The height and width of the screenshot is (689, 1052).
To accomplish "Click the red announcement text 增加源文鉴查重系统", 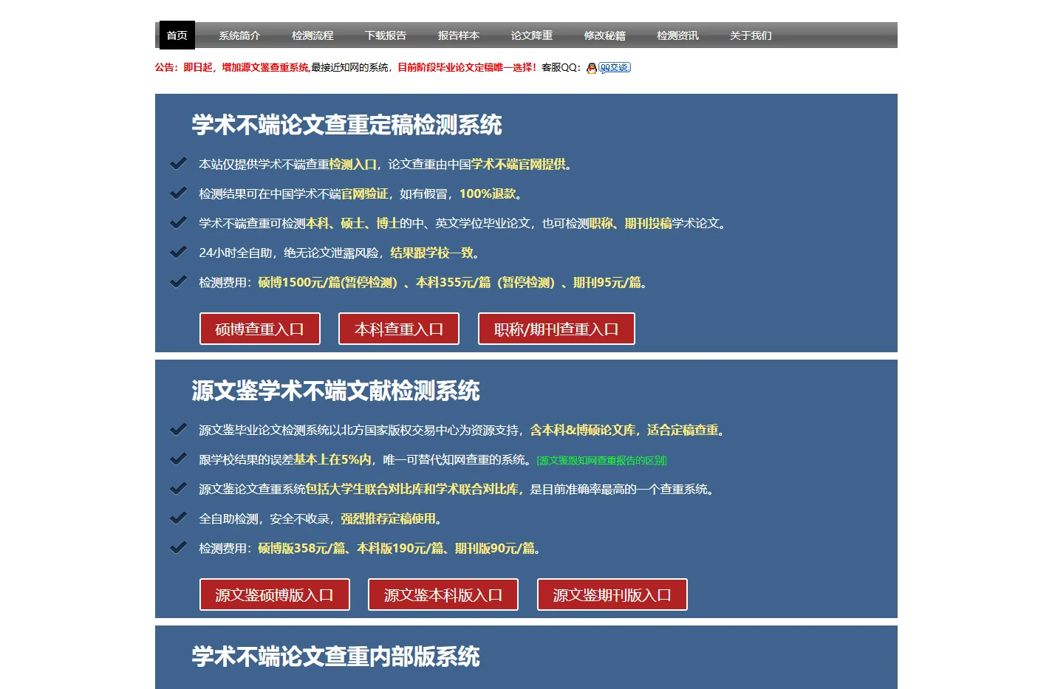I will tap(265, 67).
